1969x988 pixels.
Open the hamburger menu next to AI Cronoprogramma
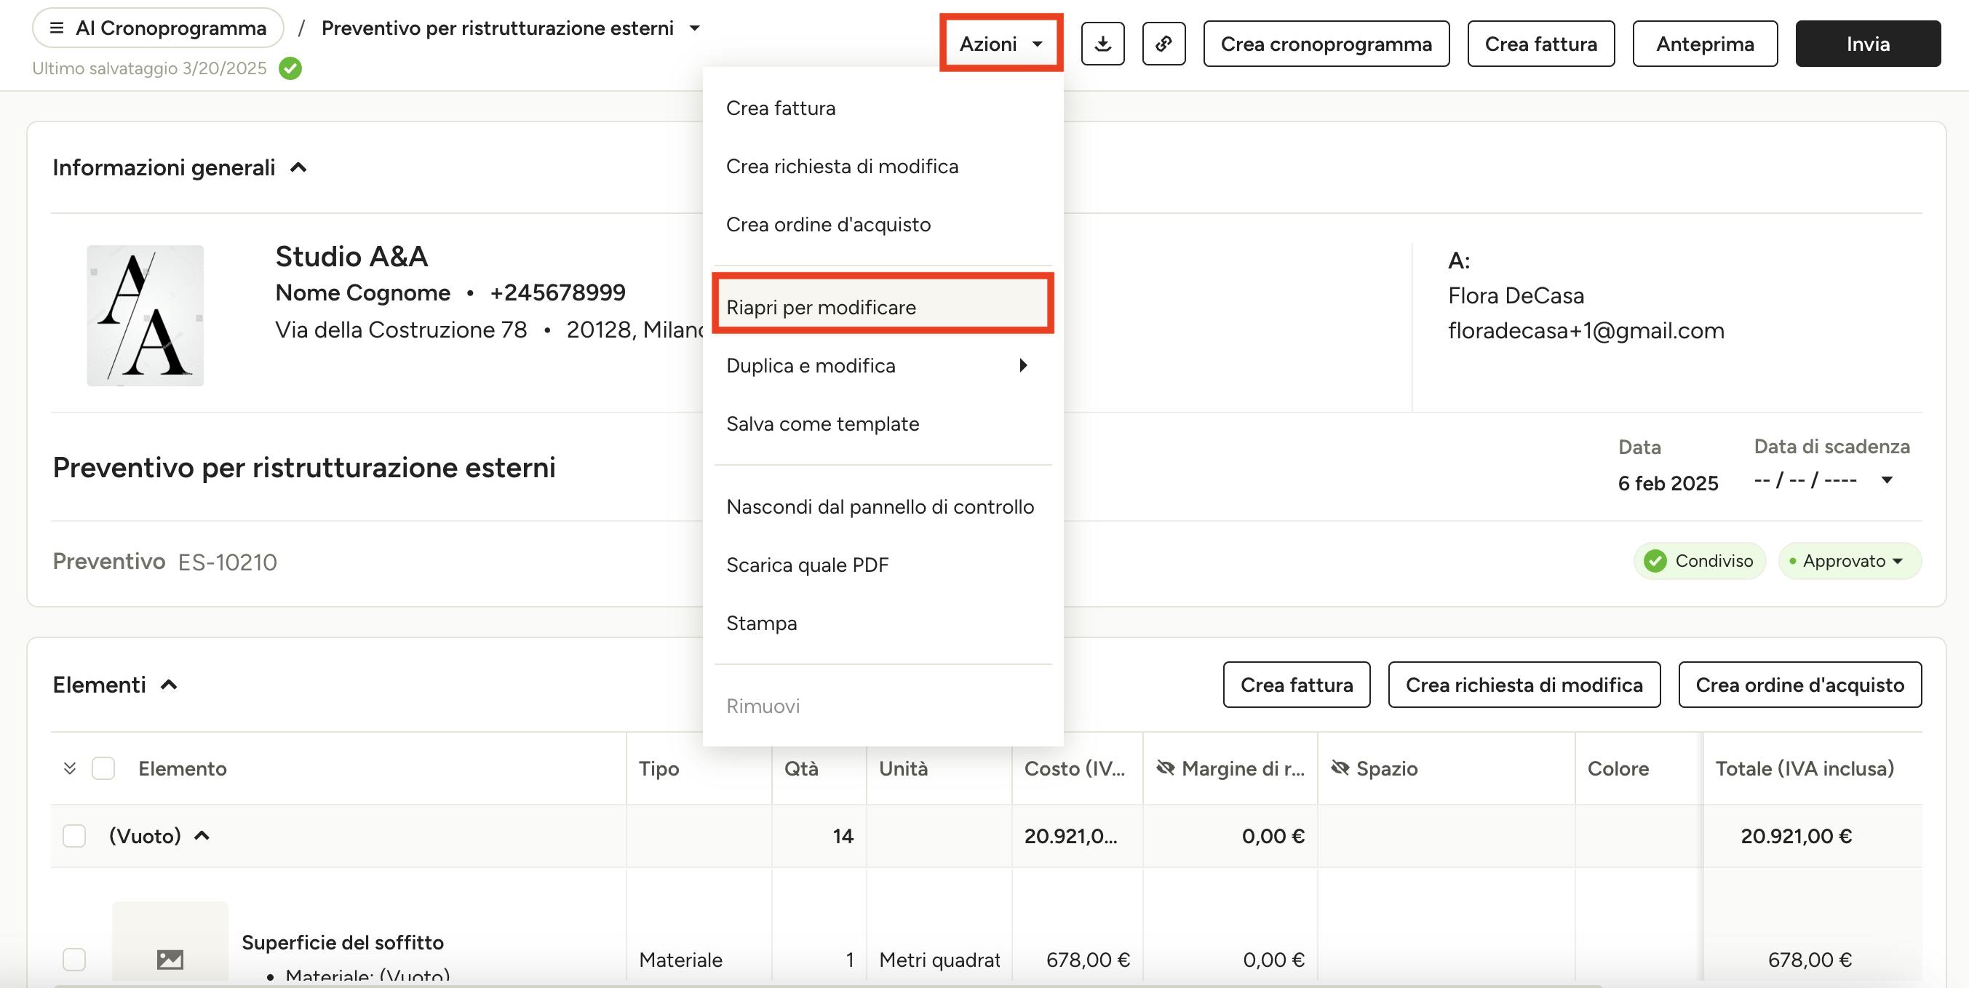pos(56,28)
